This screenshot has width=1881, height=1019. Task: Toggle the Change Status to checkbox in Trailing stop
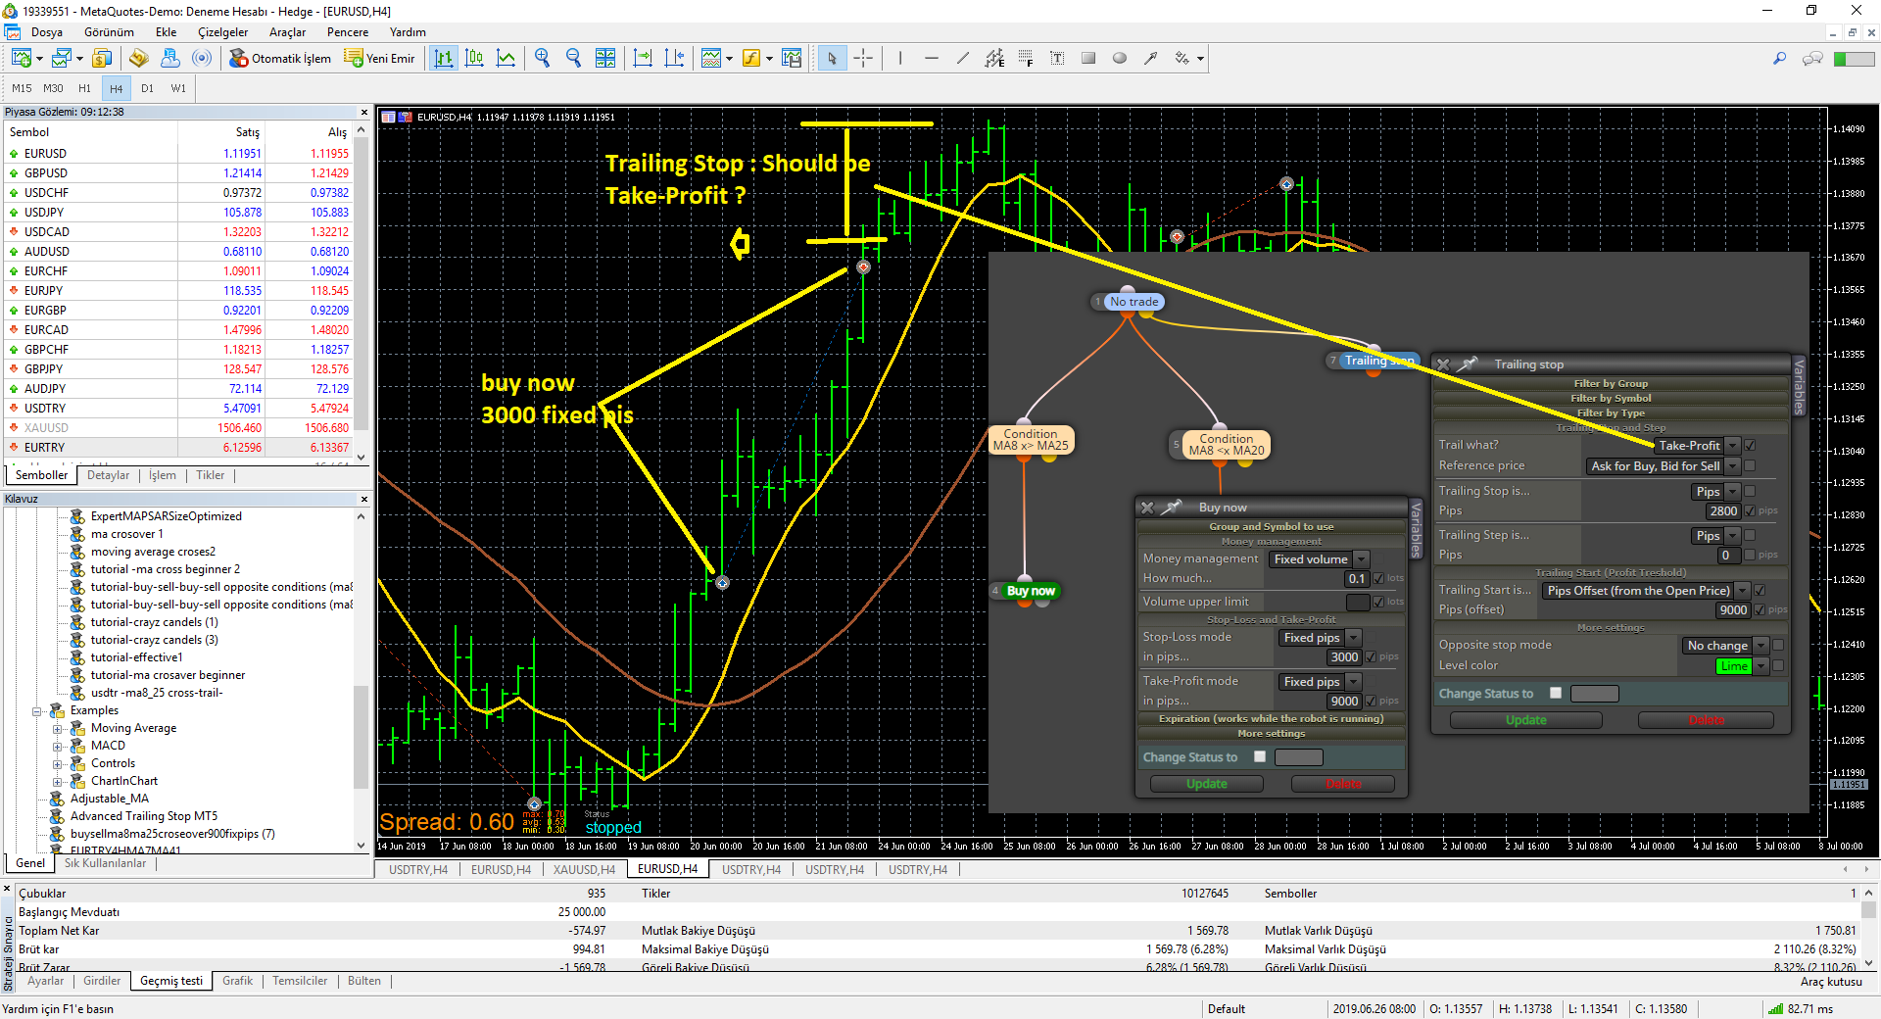pyautogui.click(x=1556, y=693)
